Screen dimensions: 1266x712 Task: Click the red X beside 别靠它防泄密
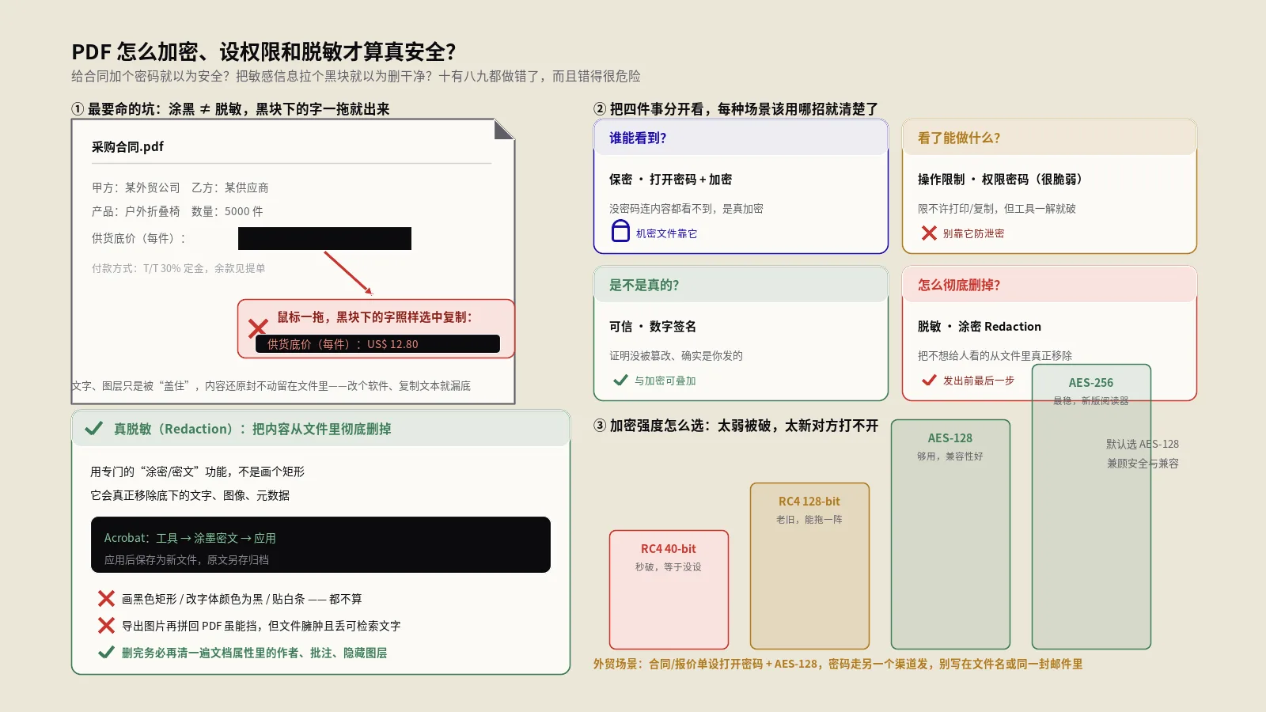[929, 233]
